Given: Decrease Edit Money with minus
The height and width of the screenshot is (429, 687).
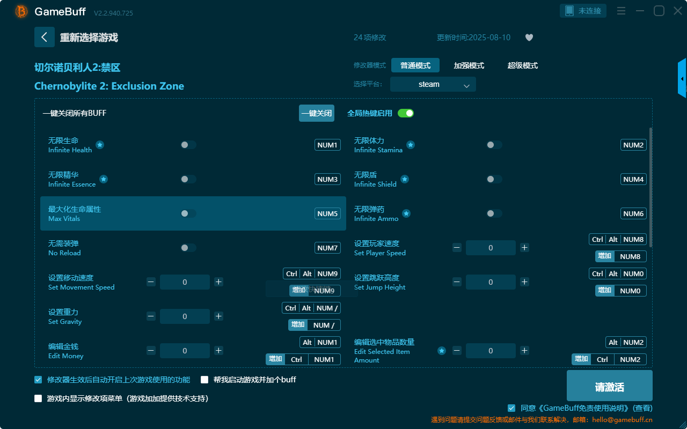Looking at the screenshot, I should tap(151, 351).
